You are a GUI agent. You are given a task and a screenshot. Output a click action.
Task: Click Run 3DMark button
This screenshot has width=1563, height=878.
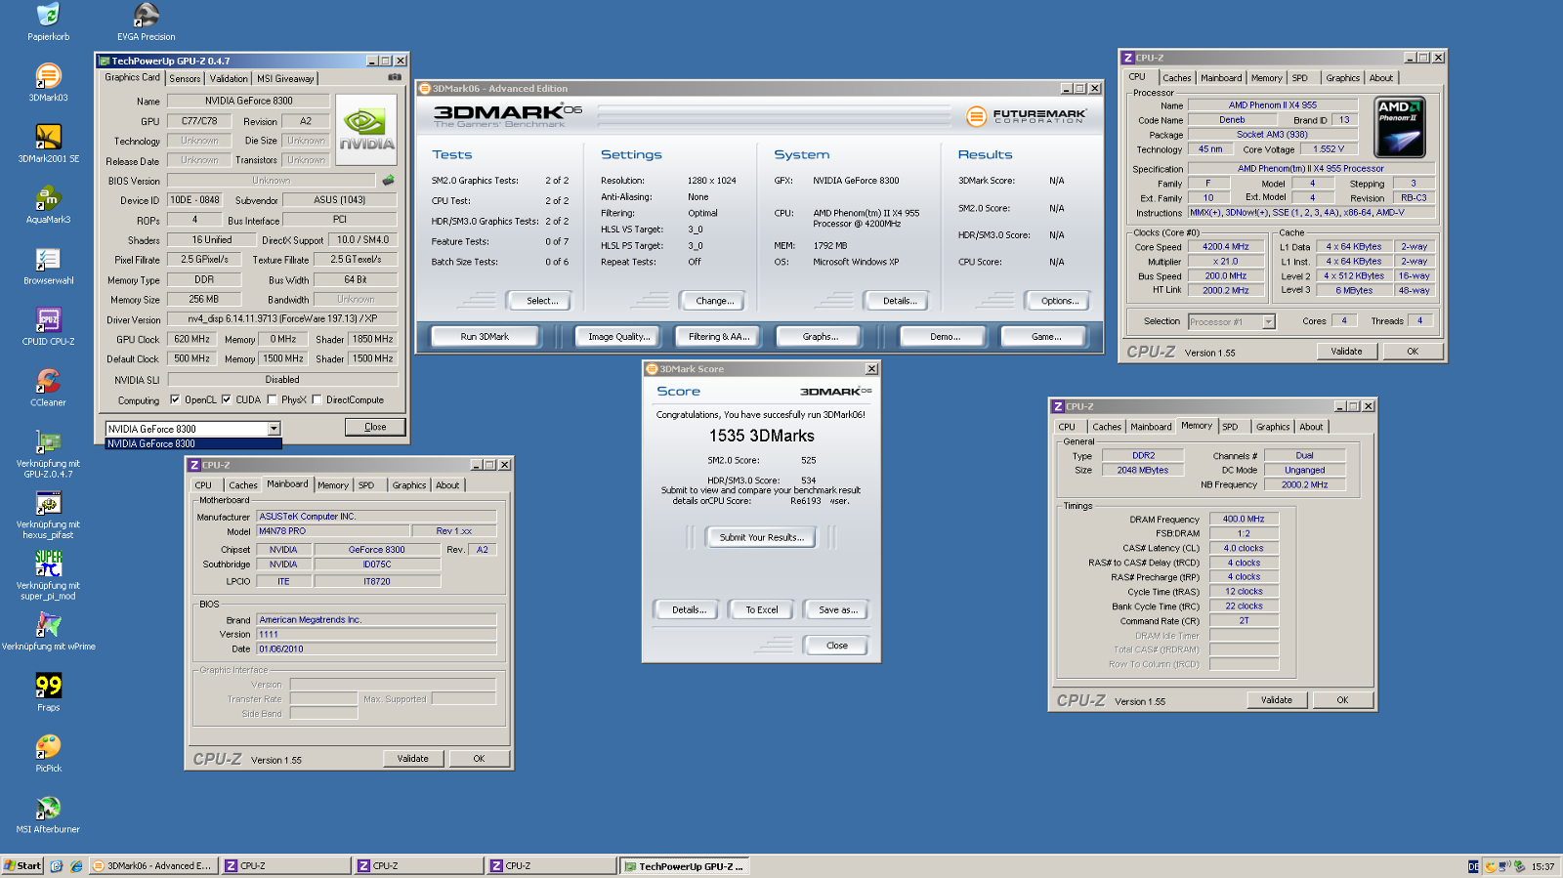485,337
